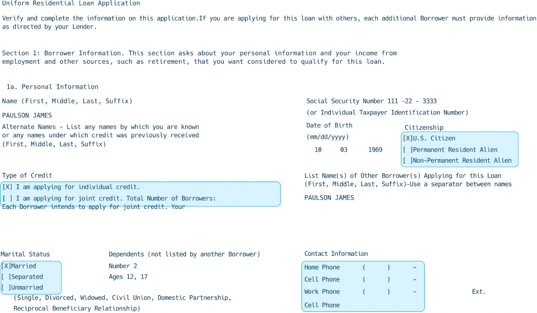Click the dependents "Number 2" value

click(123, 266)
